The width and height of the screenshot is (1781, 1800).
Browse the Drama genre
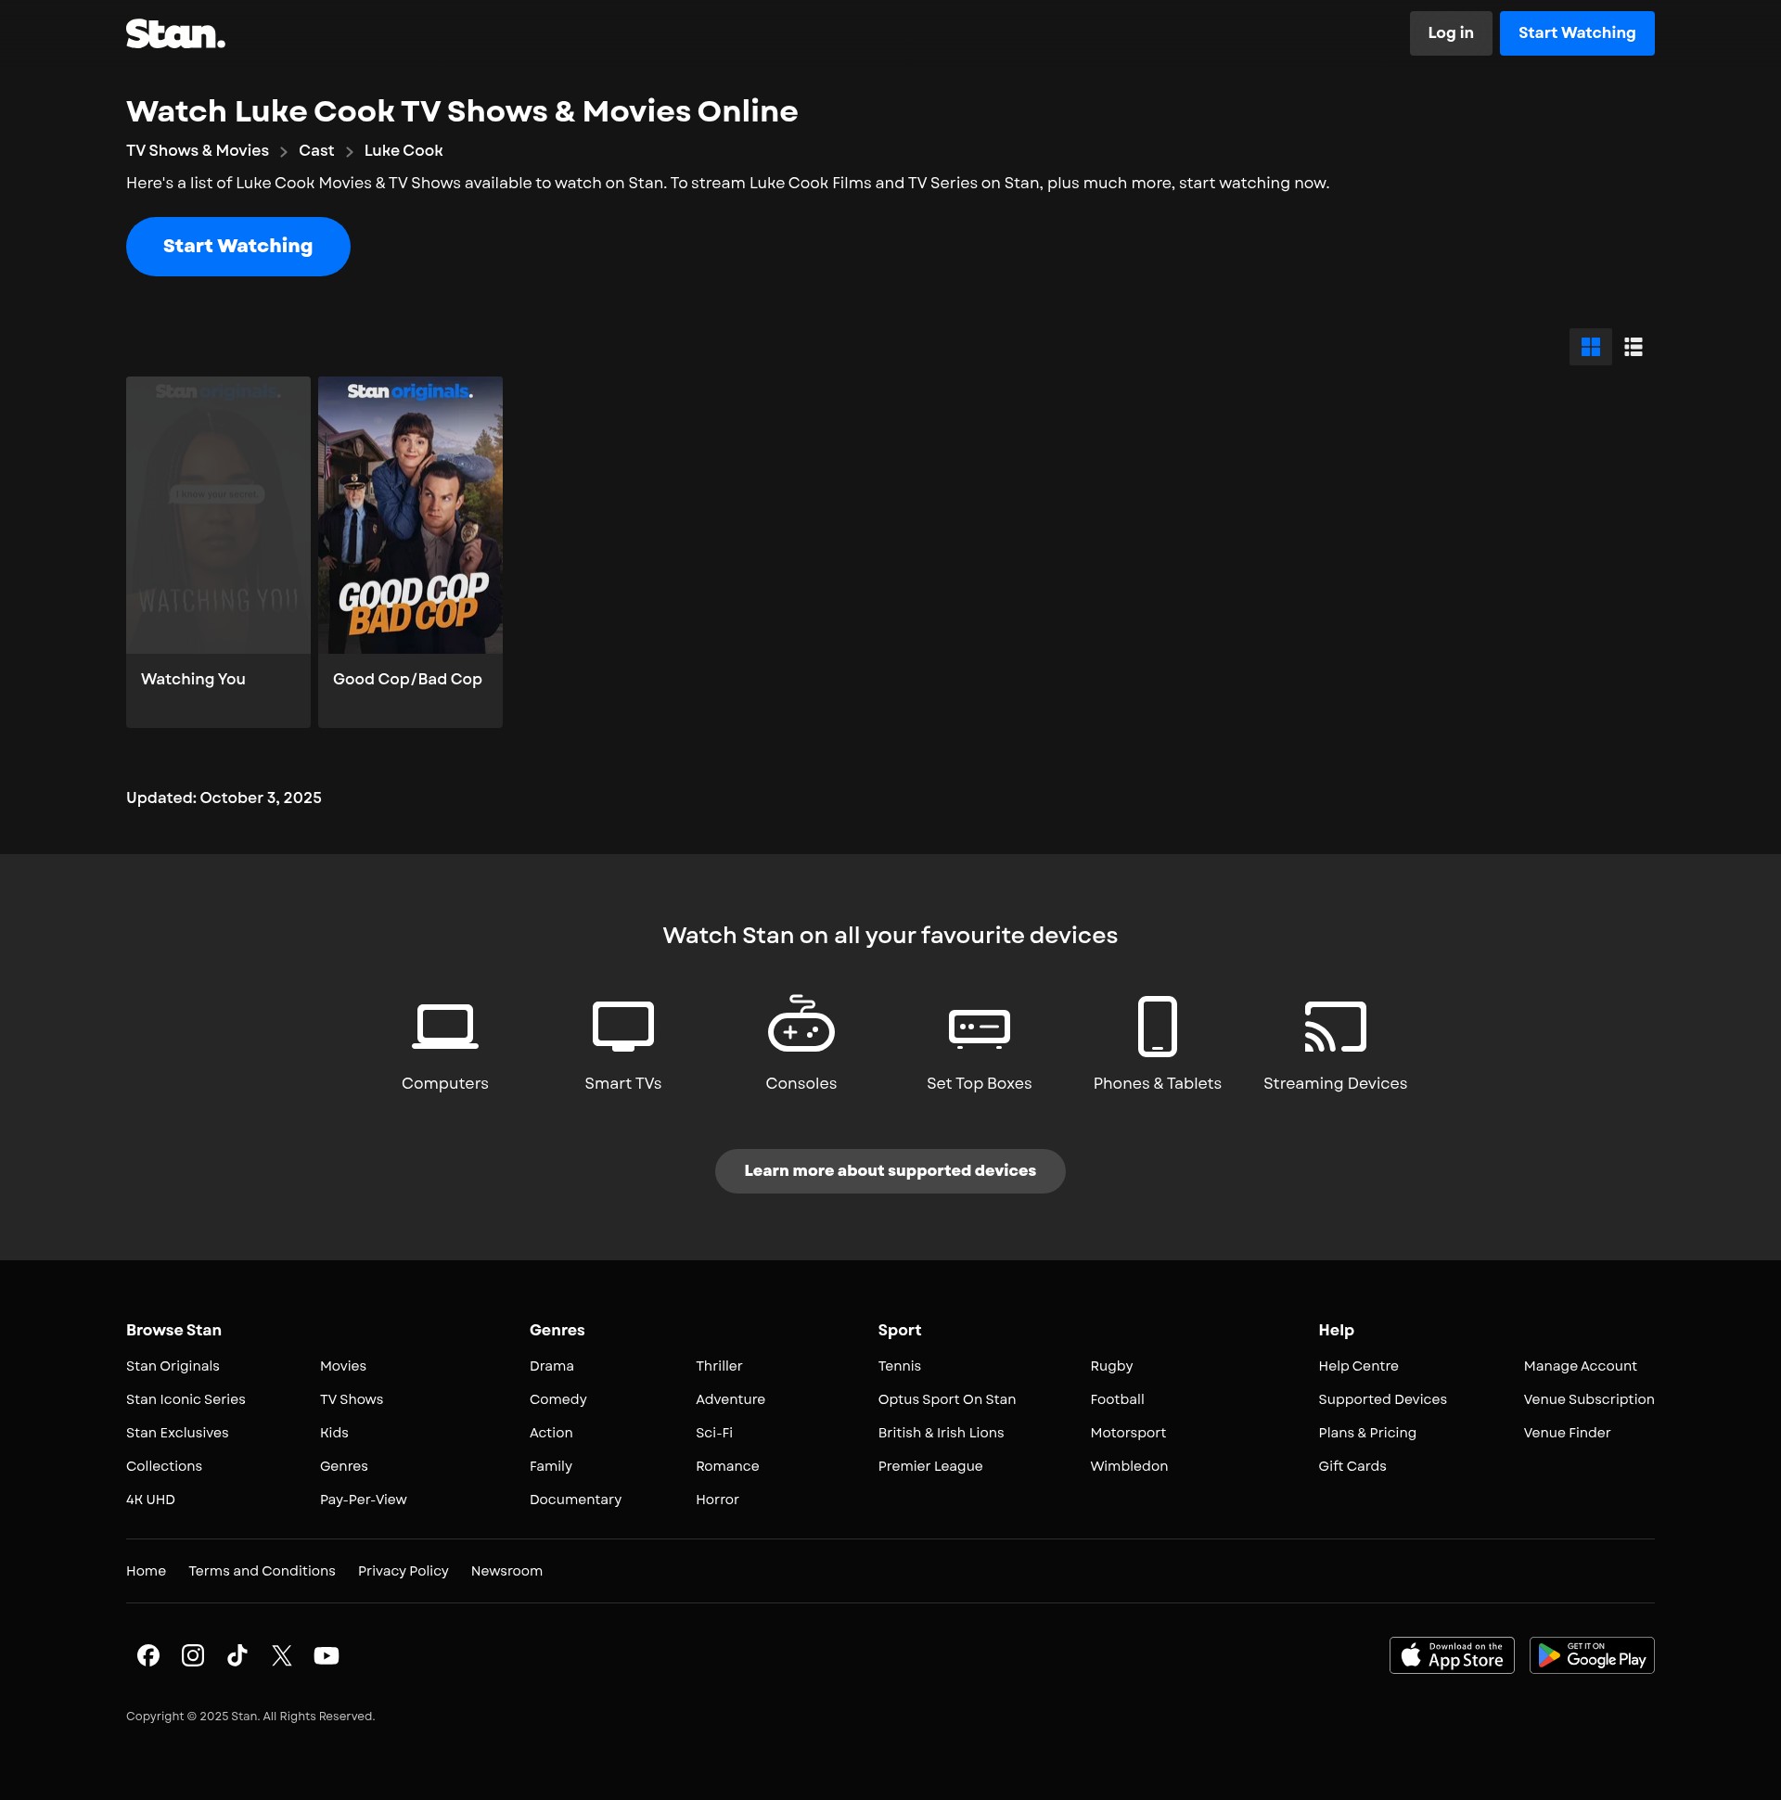552,1366
